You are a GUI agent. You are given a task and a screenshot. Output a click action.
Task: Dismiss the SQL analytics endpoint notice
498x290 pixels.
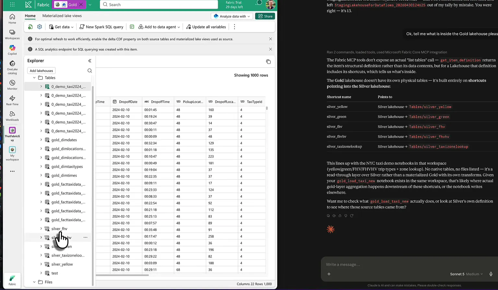pos(270,49)
